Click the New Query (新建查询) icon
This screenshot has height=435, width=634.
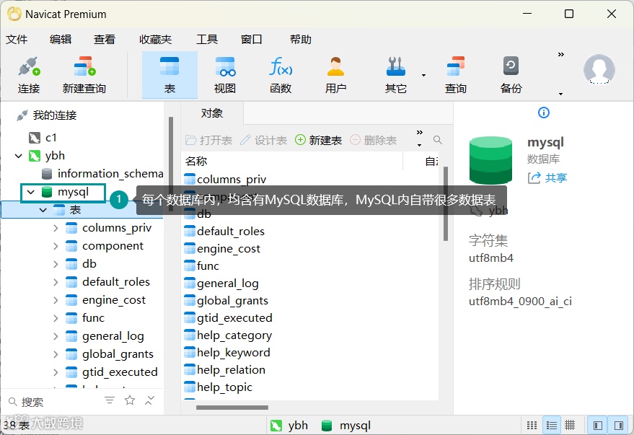coord(84,75)
